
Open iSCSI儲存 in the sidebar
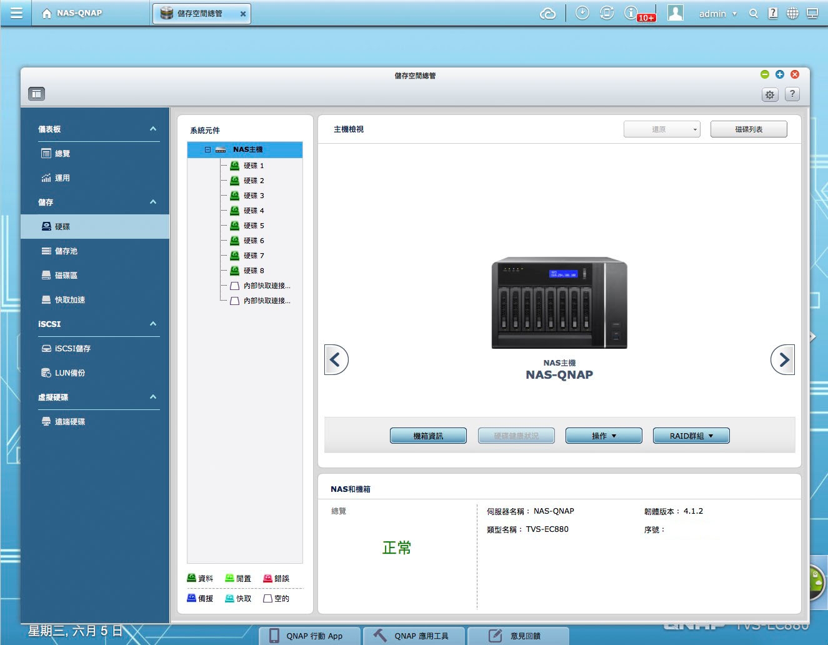tap(95, 348)
